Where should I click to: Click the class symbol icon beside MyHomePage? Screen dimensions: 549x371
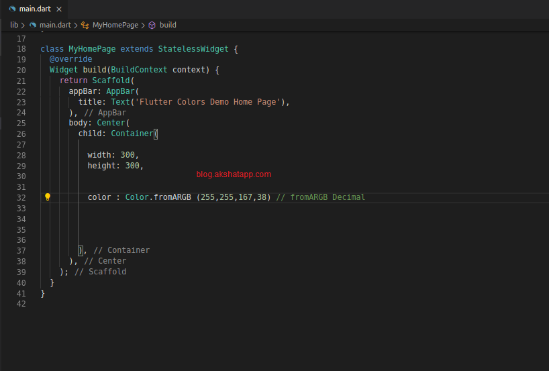[x=85, y=25]
